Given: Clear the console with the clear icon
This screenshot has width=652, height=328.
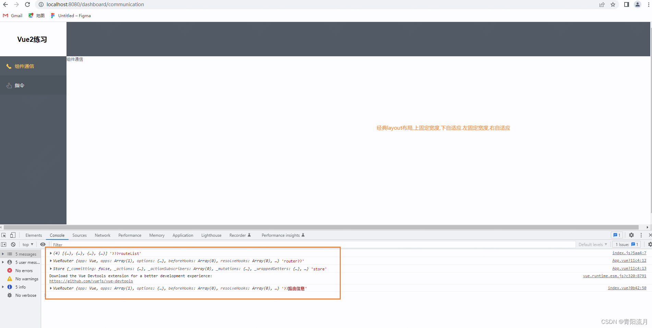Looking at the screenshot, I should 13,244.
